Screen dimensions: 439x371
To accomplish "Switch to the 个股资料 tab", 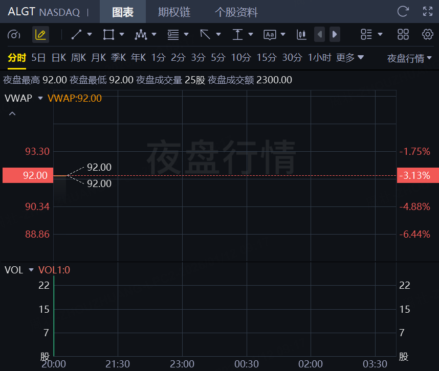I will (236, 12).
